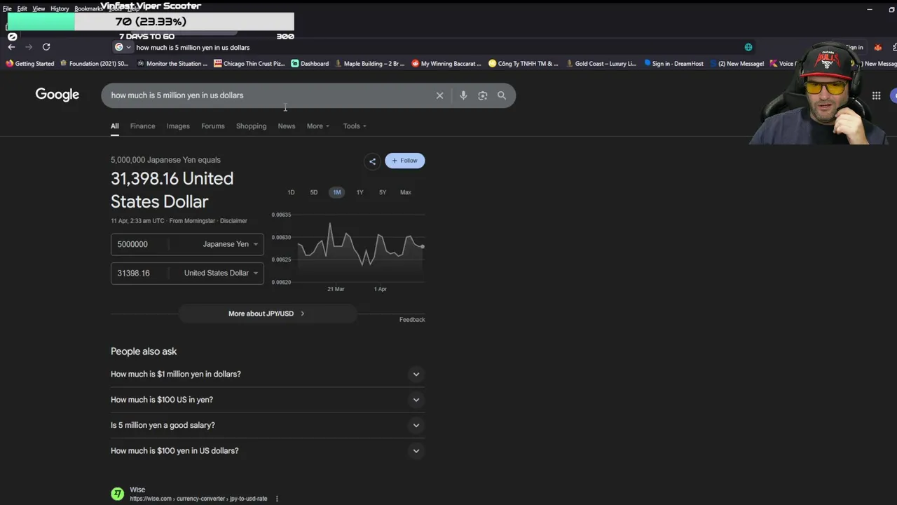
Task: Expand 'Is 5 million yen a good salary?'
Action: [x=268, y=425]
